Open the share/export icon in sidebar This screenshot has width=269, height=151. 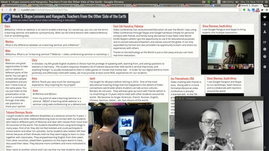265,42
